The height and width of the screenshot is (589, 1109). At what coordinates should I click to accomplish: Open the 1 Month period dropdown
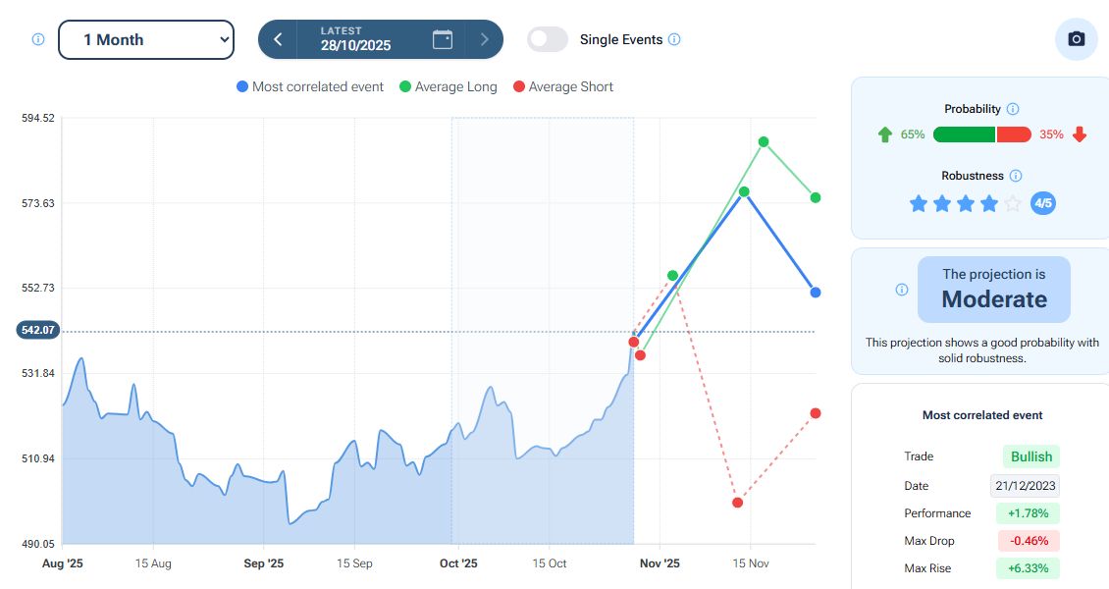pyautogui.click(x=146, y=39)
